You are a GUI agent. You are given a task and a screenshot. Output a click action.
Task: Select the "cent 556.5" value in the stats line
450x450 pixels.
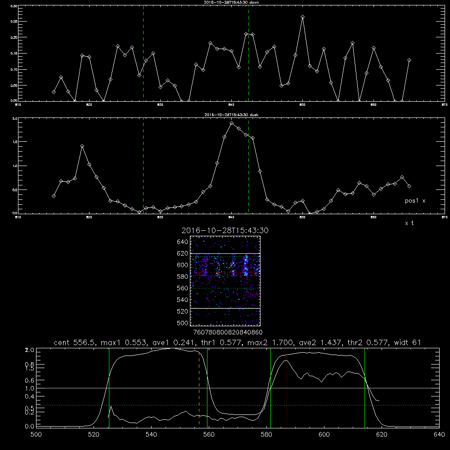(x=74, y=342)
